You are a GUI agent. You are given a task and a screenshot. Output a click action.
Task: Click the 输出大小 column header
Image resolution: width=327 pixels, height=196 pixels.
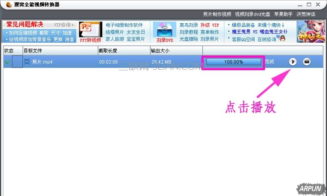coord(176,51)
